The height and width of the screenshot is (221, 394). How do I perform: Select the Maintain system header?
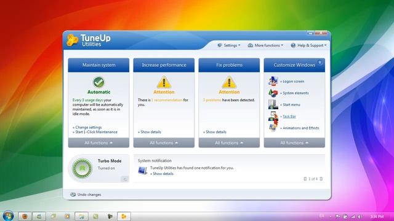[x=98, y=65]
